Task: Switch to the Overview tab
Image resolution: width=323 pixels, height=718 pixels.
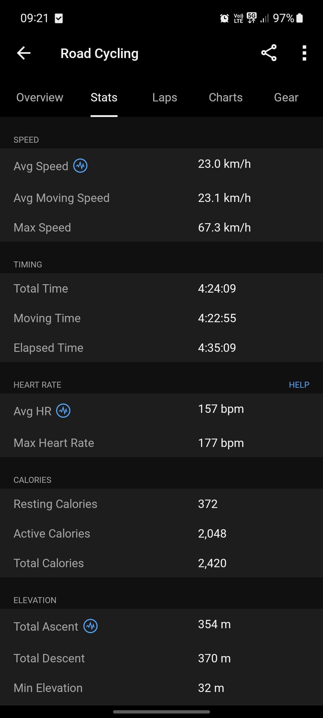Action: [40, 98]
